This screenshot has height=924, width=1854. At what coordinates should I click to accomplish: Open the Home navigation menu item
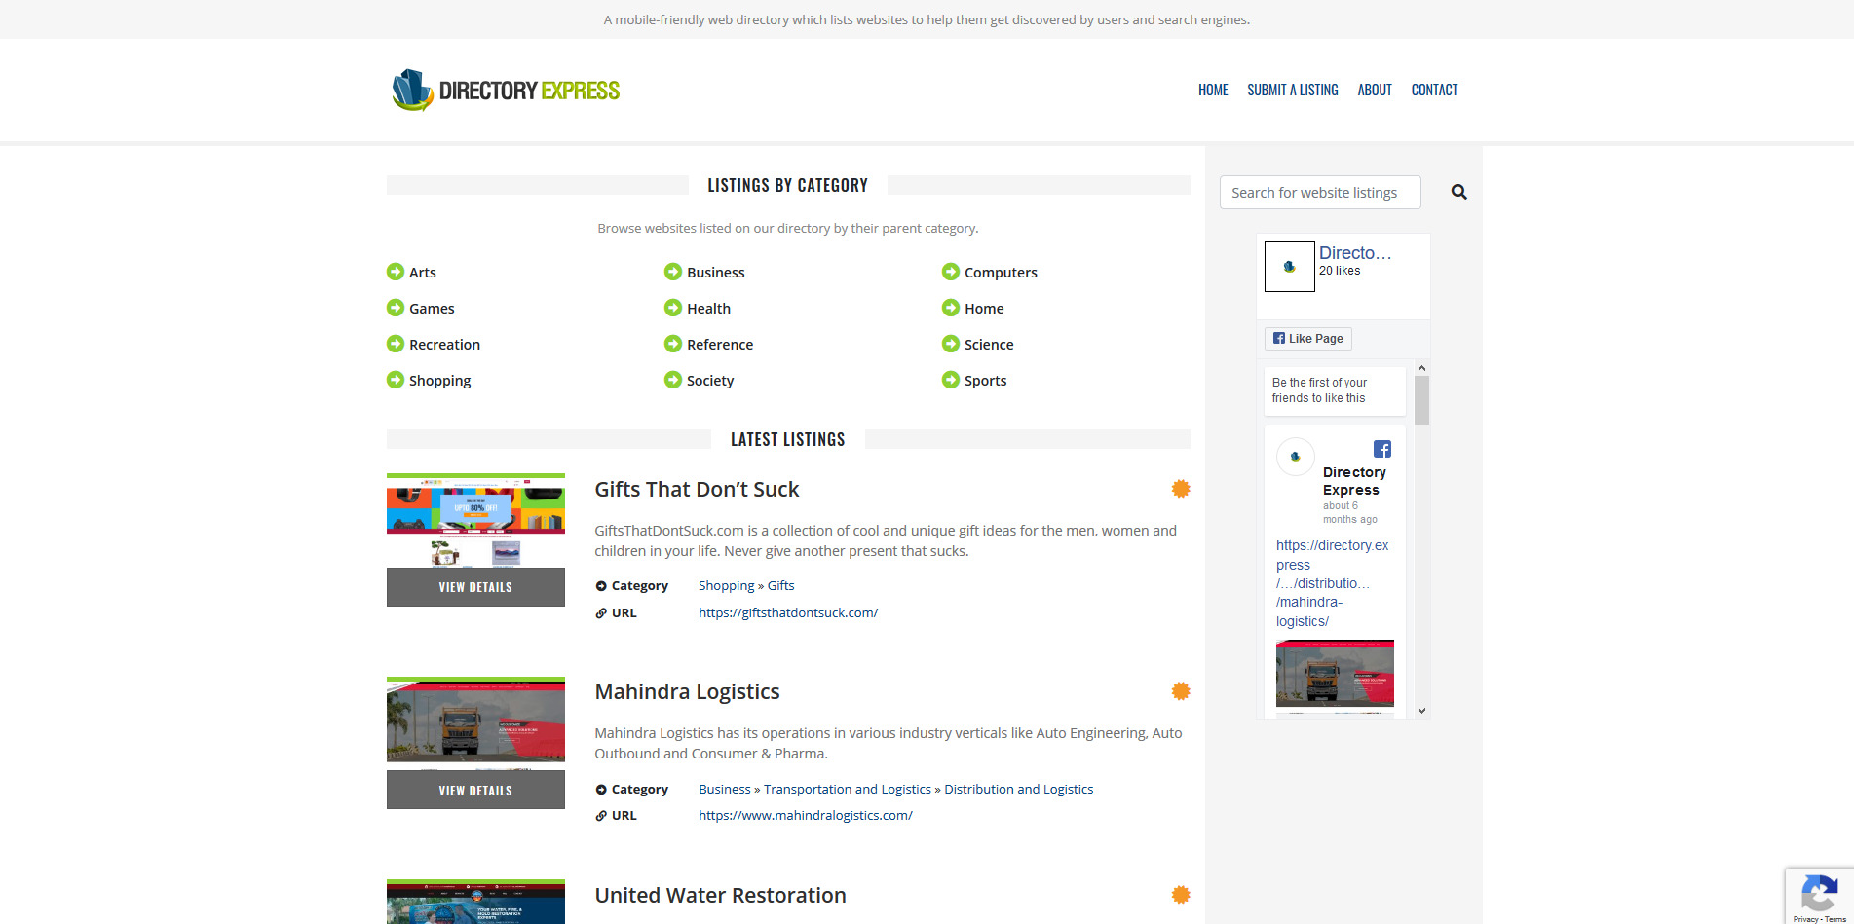point(1213,90)
